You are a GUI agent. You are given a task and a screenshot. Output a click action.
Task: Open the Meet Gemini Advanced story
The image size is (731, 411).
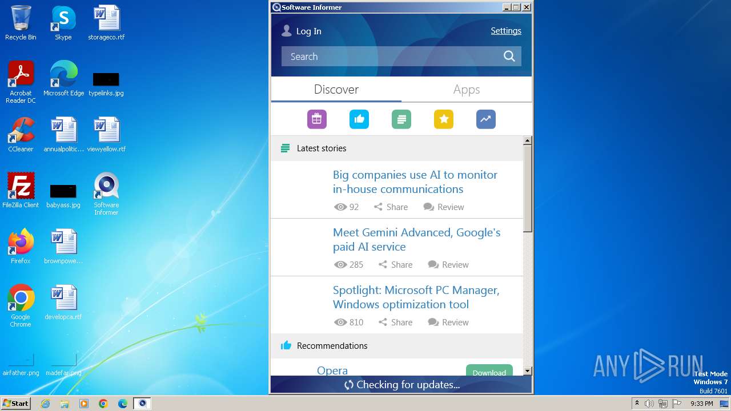417,239
